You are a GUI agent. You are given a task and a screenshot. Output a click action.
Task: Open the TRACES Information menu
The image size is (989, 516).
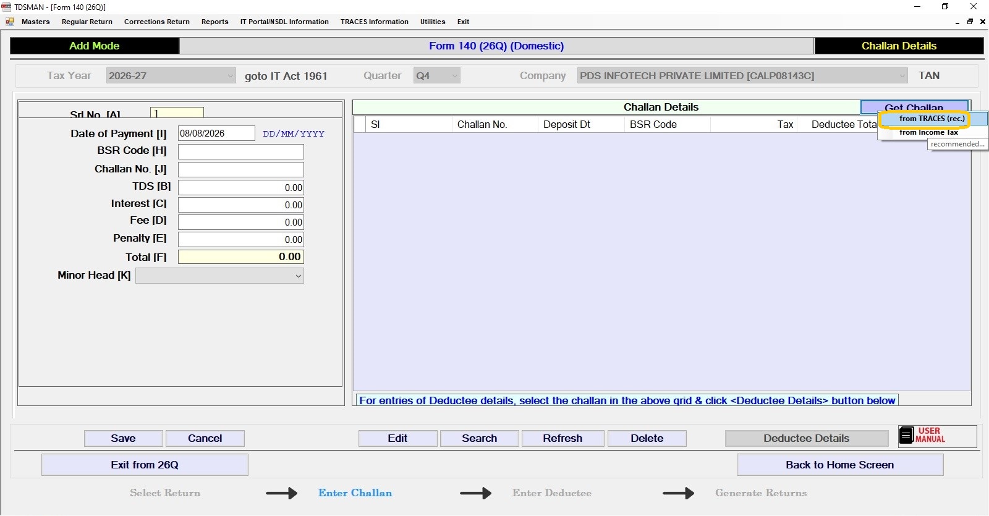pos(375,22)
